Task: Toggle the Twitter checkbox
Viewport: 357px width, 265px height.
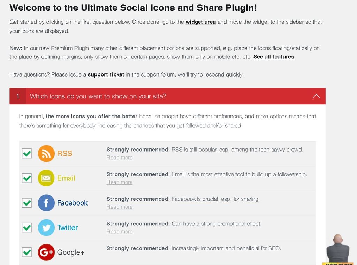Action: click(x=27, y=227)
